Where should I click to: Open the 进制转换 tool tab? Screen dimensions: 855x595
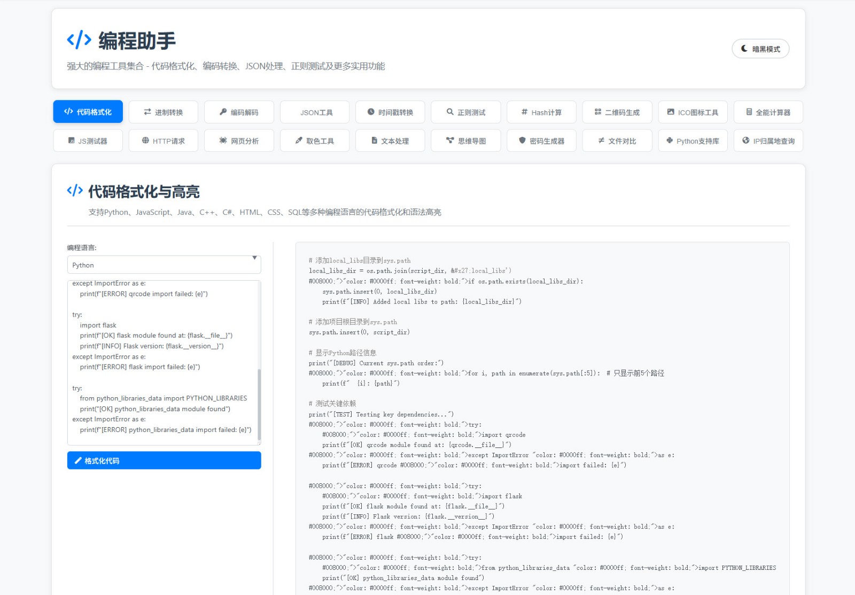coord(163,112)
